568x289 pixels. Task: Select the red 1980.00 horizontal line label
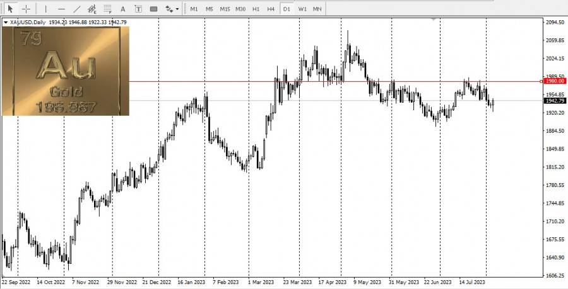(555, 81)
